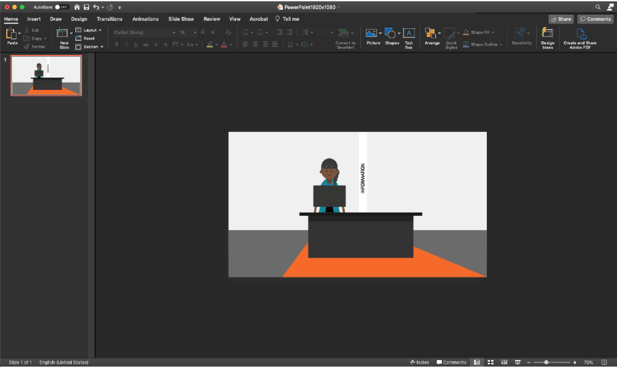Click the zoom slider handle
This screenshot has height=368, width=617.
click(546, 362)
